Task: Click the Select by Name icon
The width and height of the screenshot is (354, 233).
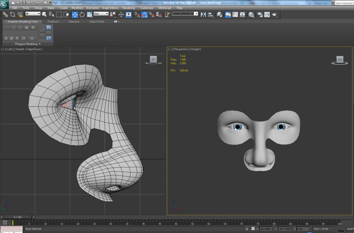Action: 52,14
